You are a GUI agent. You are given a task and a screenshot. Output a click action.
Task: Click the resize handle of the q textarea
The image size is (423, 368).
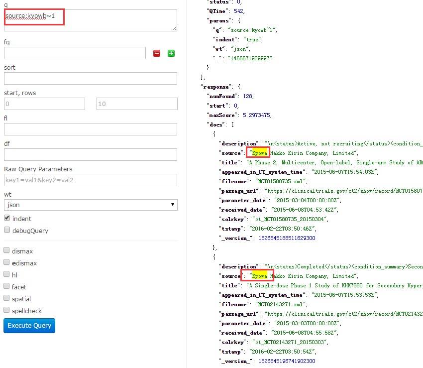click(175, 28)
